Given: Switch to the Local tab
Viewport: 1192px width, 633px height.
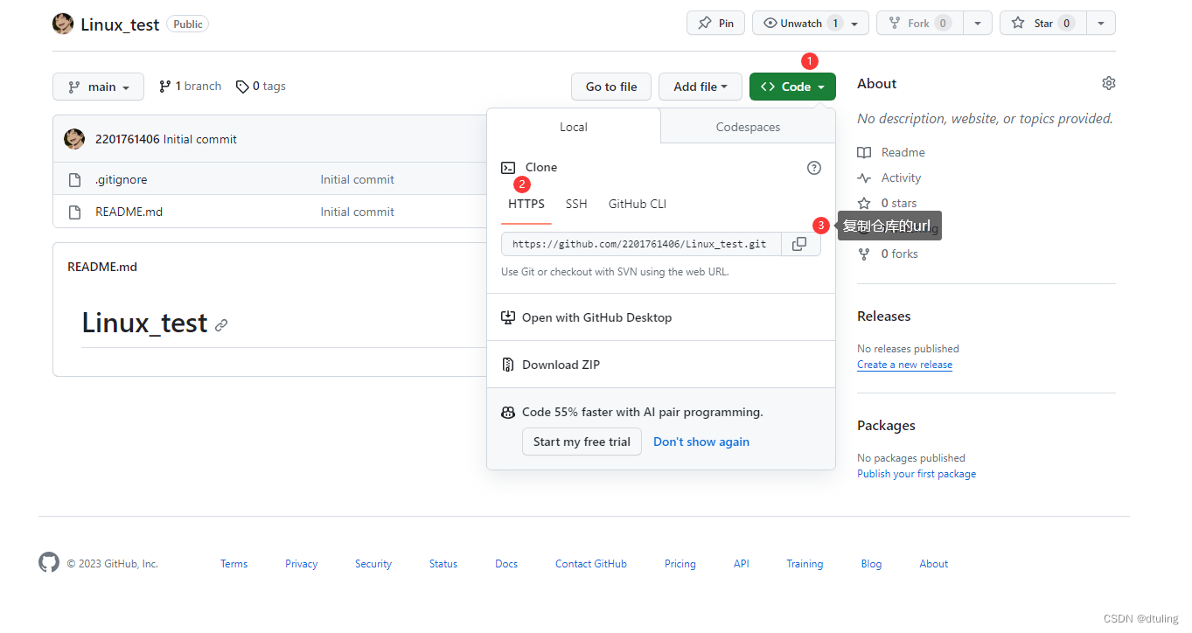Looking at the screenshot, I should click(574, 127).
